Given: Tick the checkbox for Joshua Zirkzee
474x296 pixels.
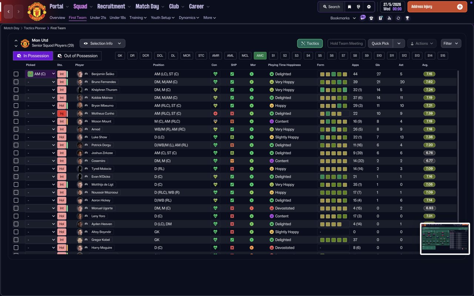Looking at the screenshot, I should 16,153.
